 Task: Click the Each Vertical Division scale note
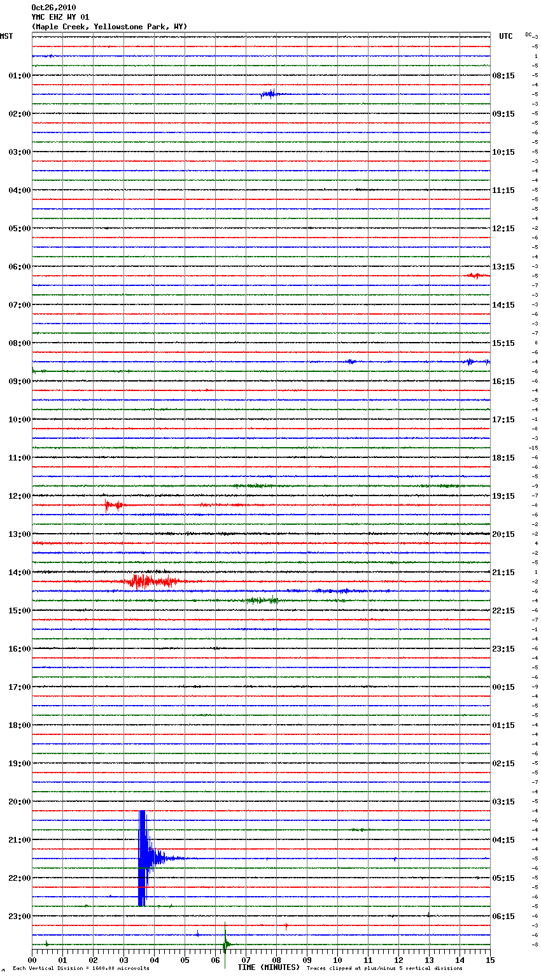pyautogui.click(x=81, y=968)
